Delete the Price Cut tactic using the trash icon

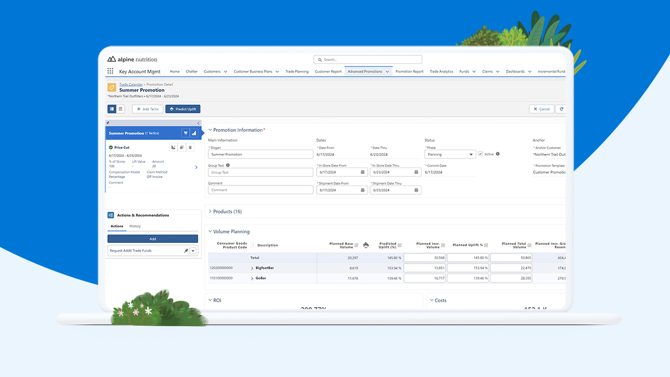(x=190, y=147)
